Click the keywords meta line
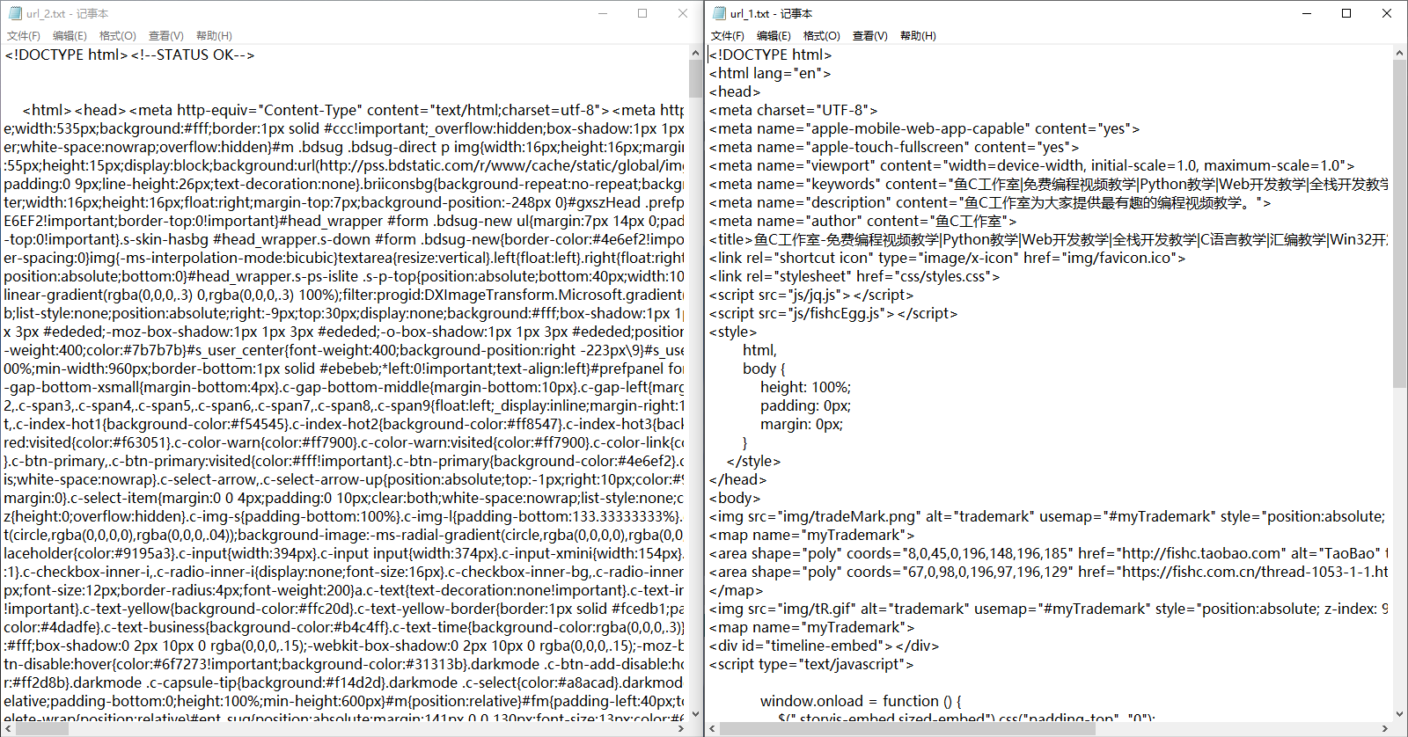Image resolution: width=1408 pixels, height=737 pixels. (1049, 184)
